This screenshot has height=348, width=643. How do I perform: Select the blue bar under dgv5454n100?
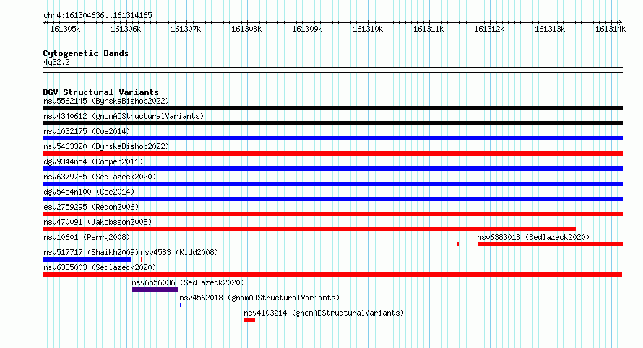[332, 199]
